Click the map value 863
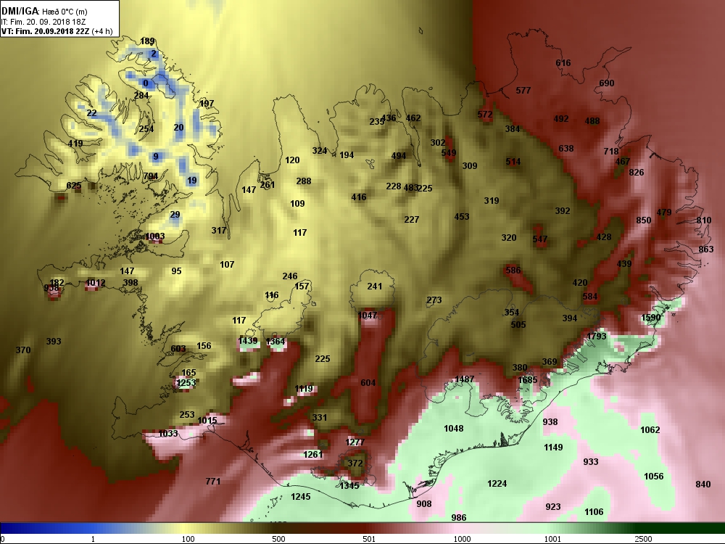The height and width of the screenshot is (544, 725). [706, 250]
